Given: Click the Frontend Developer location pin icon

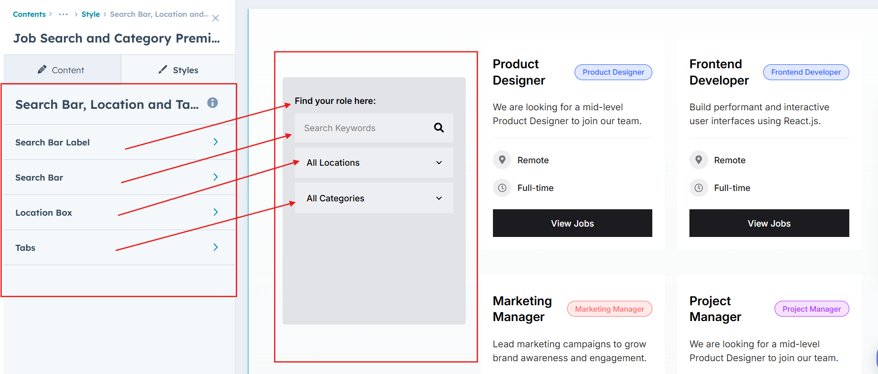Looking at the screenshot, I should (x=698, y=160).
